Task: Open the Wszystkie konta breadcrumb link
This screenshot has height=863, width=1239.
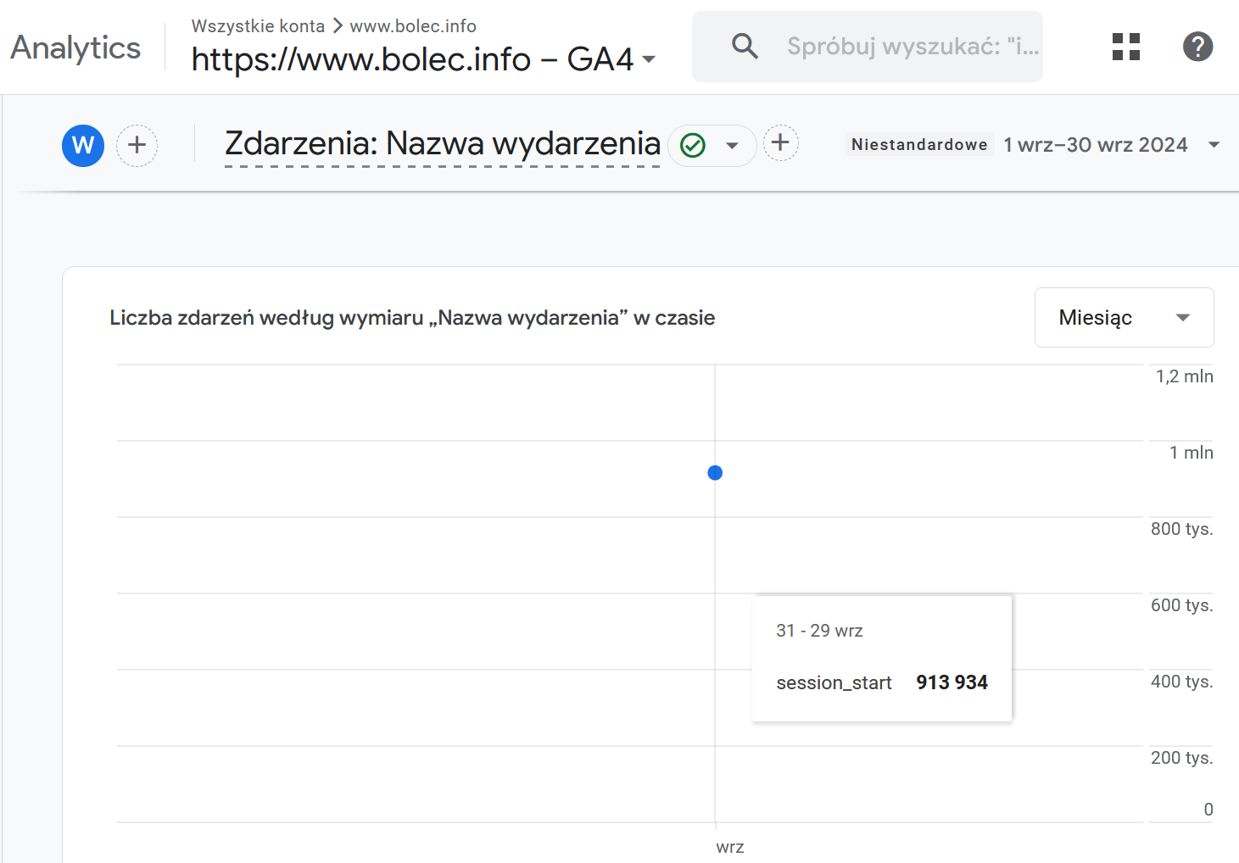Action: tap(258, 26)
